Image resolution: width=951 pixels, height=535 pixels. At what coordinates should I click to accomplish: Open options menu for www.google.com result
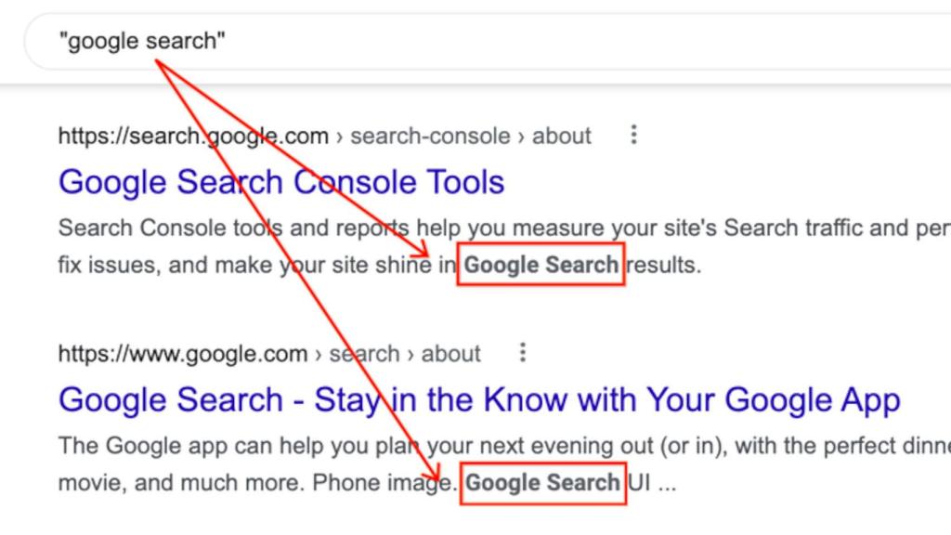523,353
